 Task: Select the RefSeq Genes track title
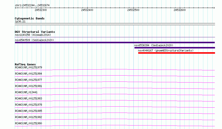click(x=25, y=65)
